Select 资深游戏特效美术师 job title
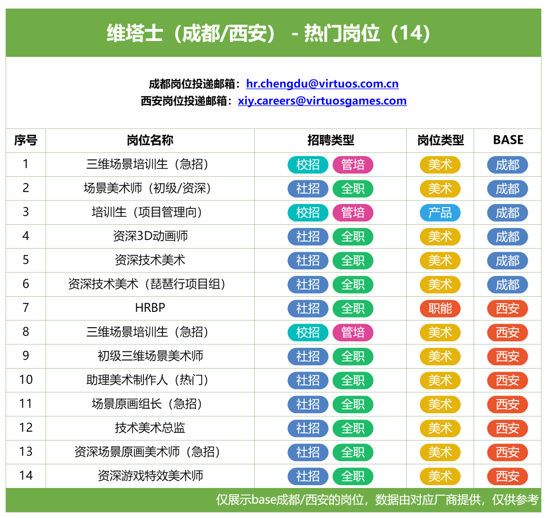This screenshot has width=547, height=518. click(x=150, y=476)
